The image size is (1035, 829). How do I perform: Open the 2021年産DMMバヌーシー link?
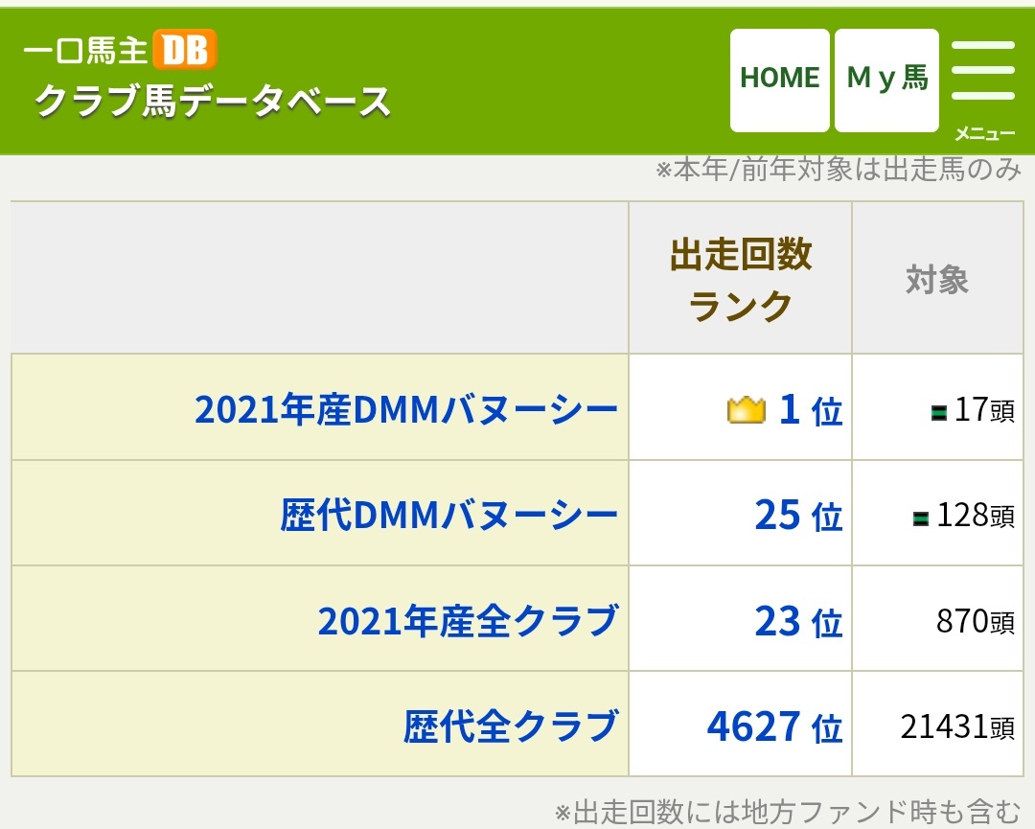point(406,410)
